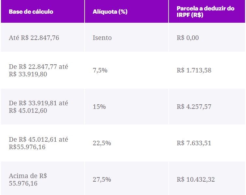Click the 'Base de cálculo' column header
This screenshot has height=195, width=246.
[x=31, y=12]
